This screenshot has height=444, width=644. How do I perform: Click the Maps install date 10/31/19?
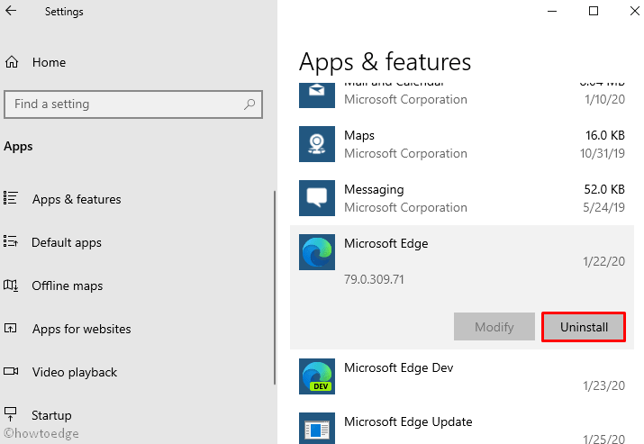click(x=602, y=153)
